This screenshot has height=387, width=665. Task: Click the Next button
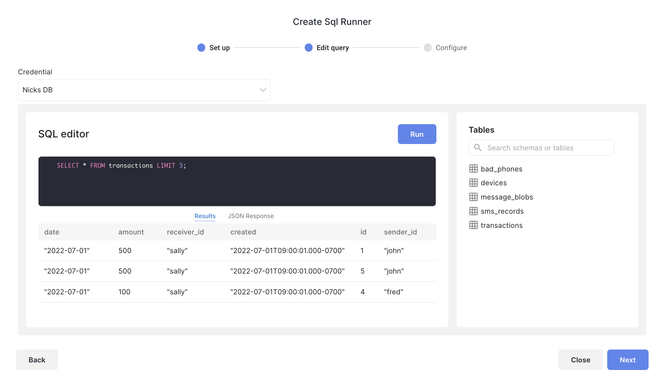tap(627, 360)
